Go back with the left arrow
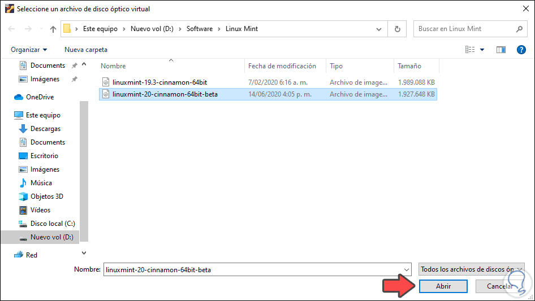 11,29
